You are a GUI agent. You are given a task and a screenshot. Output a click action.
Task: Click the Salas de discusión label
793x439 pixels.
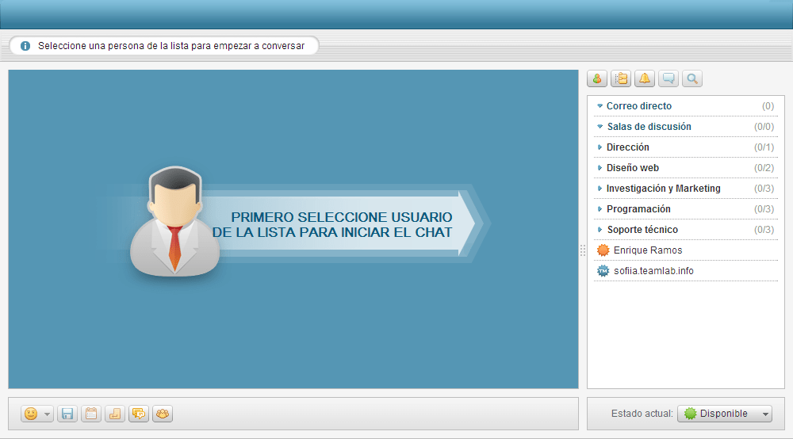coord(649,127)
